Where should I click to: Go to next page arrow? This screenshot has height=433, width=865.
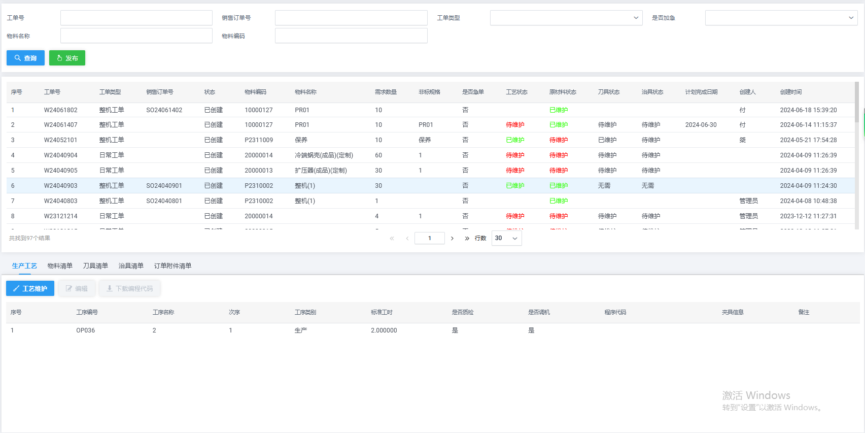tap(452, 238)
